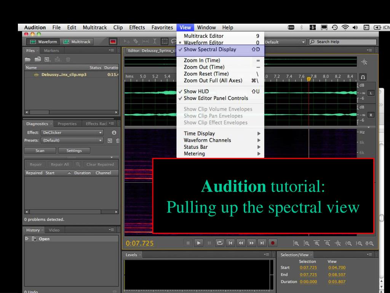Click the Play transport button
The height and width of the screenshot is (293, 390).
[x=198, y=243]
